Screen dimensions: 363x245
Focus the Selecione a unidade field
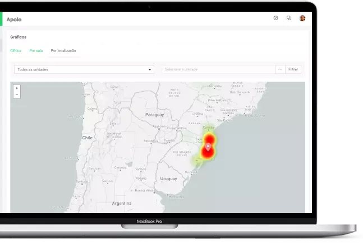219,69
